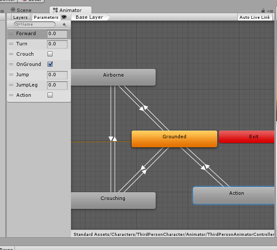This screenshot has width=277, height=250.
Task: Select the Action state node
Action: [x=234, y=196]
